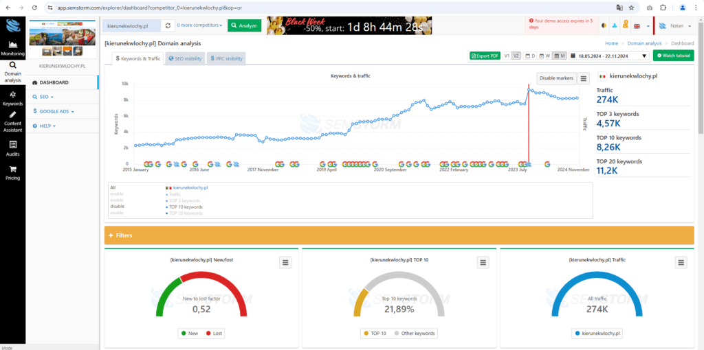Click the kierunekwlochy.pl link in the legend

coord(190,187)
